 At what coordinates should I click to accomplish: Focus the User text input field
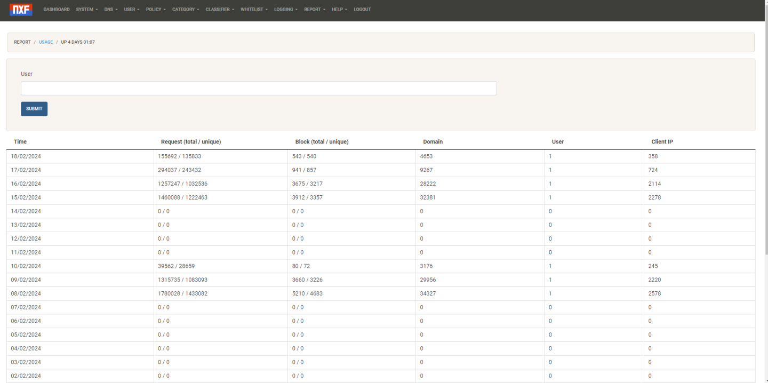click(x=259, y=89)
